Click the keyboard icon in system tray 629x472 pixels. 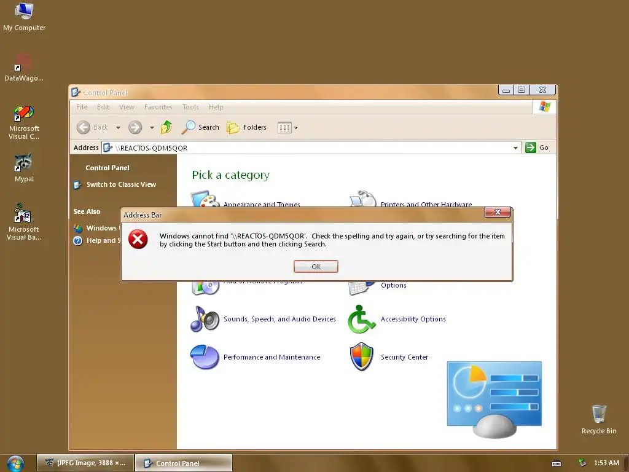[x=557, y=463]
